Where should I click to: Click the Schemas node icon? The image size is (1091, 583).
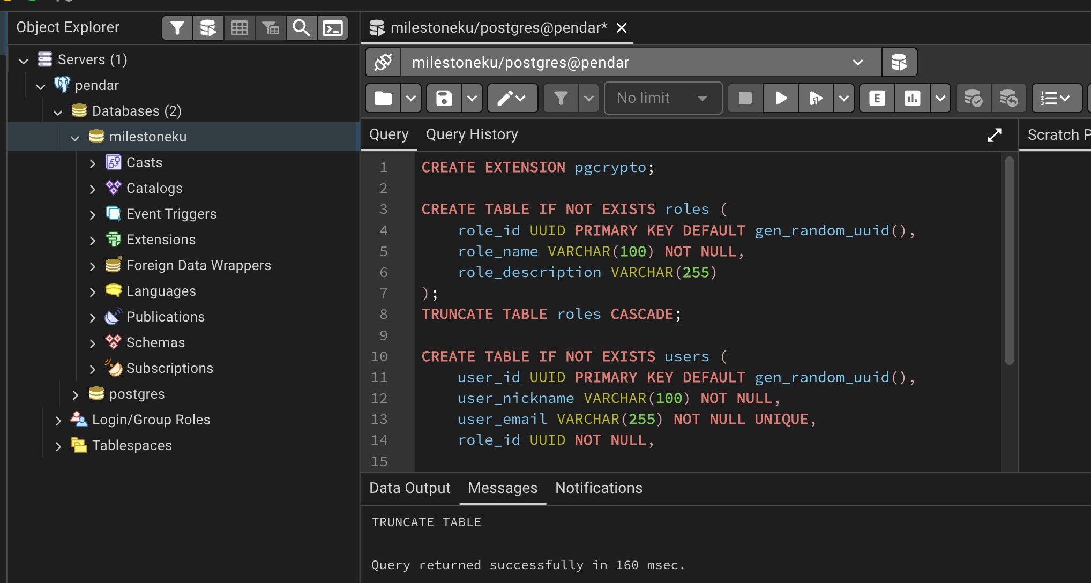pyautogui.click(x=114, y=342)
